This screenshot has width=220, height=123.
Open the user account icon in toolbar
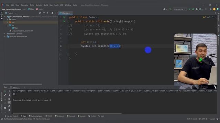click(x=165, y=9)
